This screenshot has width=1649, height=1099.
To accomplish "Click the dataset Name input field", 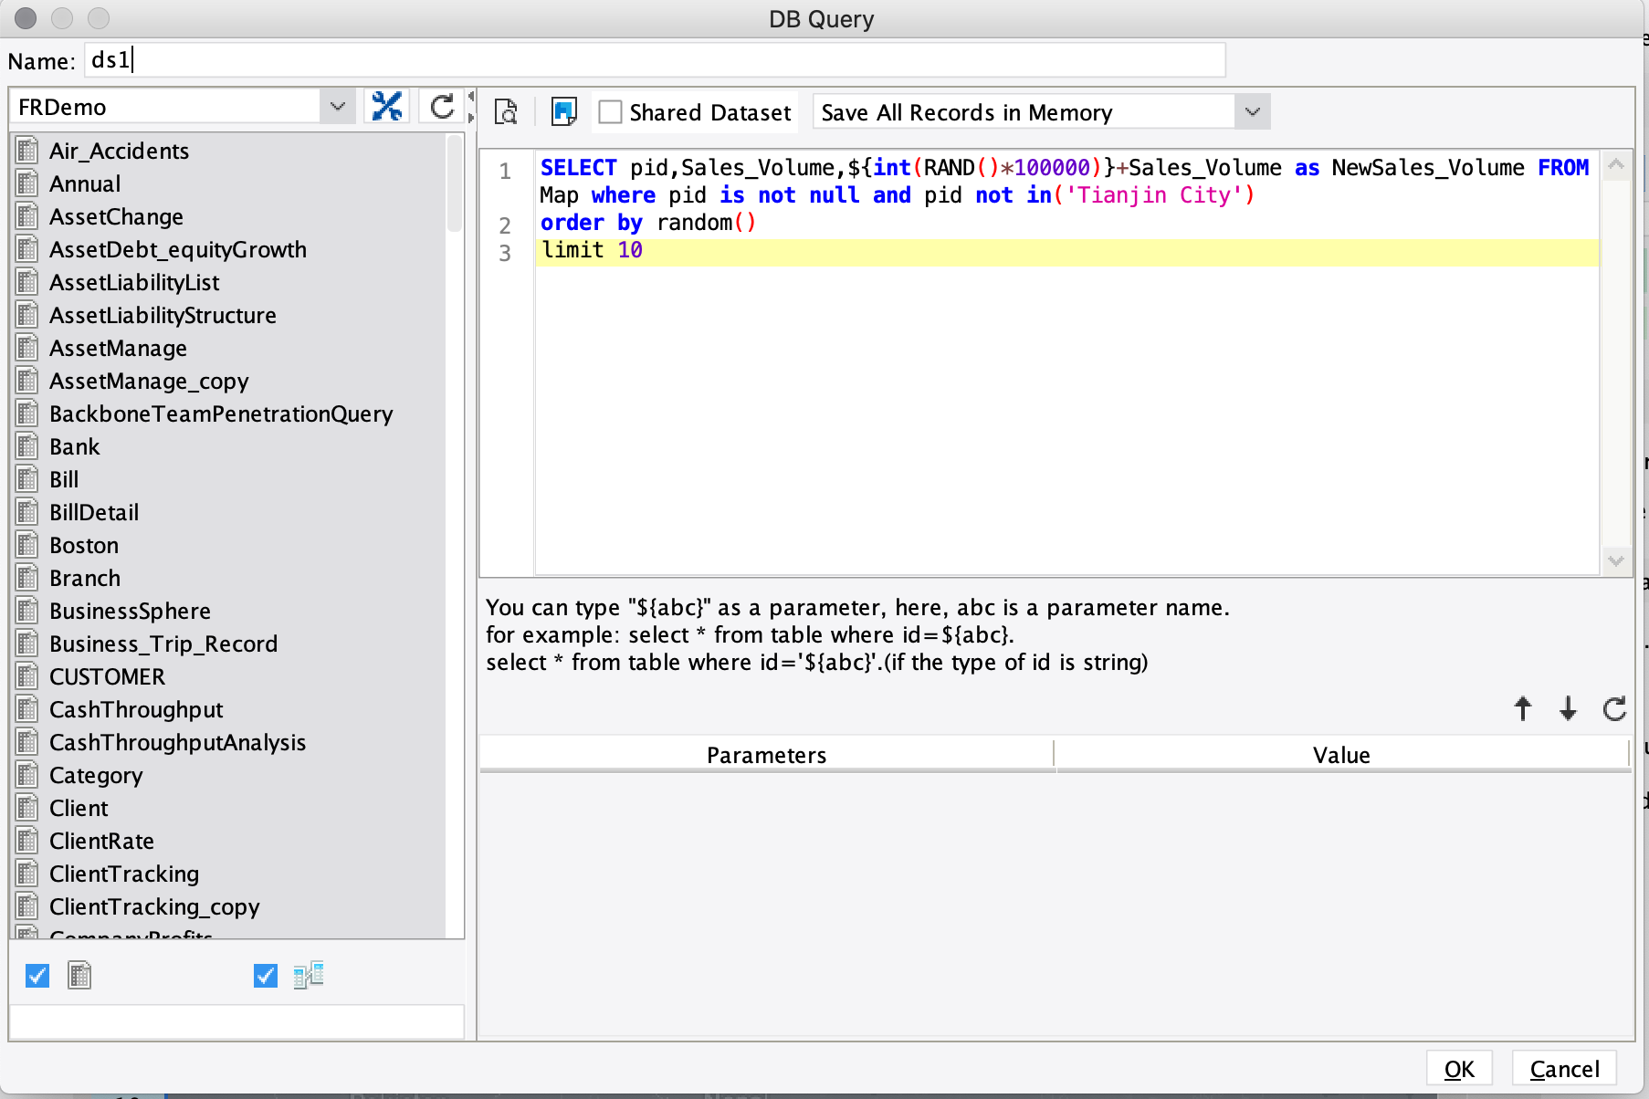I will [x=655, y=60].
